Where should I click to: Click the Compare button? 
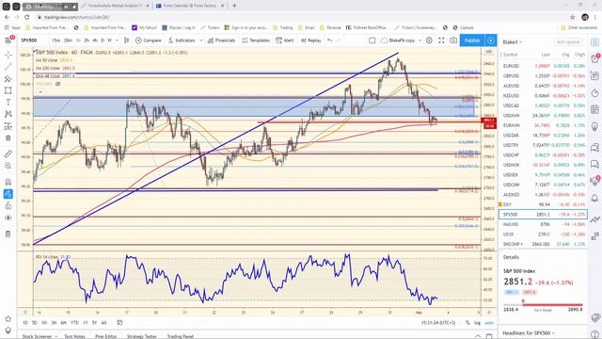click(149, 40)
